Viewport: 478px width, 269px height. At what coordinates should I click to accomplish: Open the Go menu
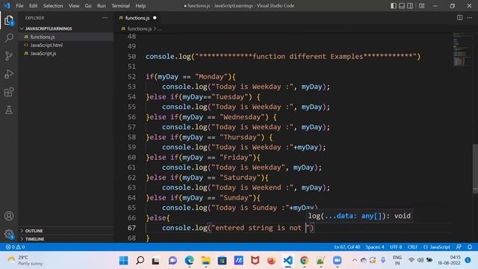[88, 6]
